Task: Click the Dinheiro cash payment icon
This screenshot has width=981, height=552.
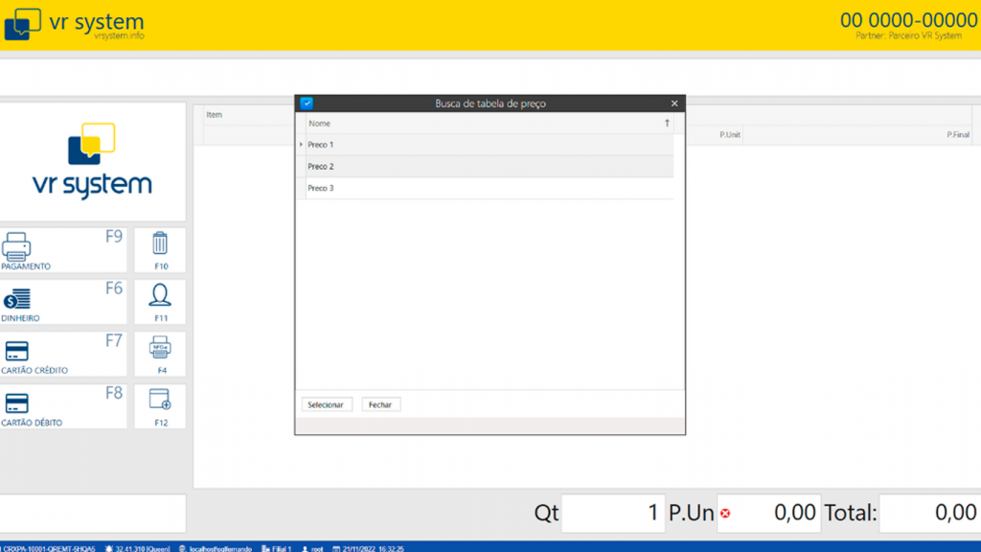Action: pos(16,299)
